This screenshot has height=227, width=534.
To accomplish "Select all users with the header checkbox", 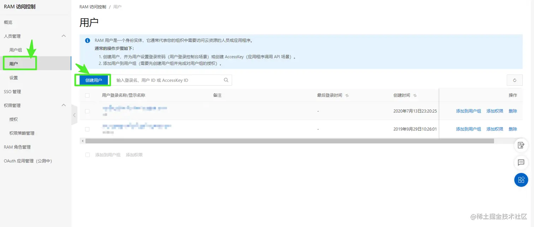I will point(87,95).
